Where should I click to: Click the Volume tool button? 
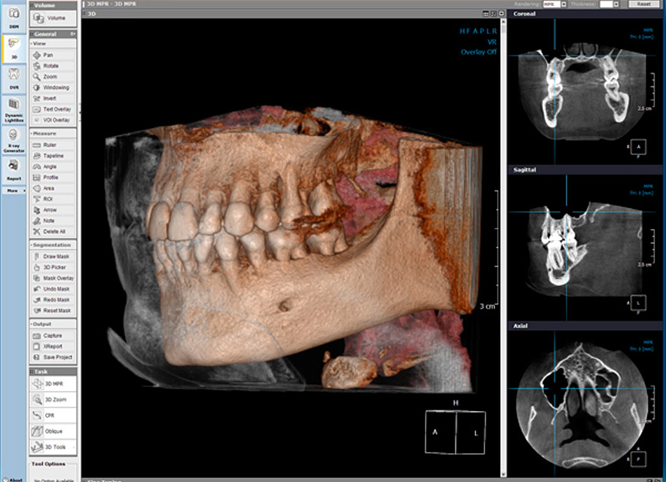click(x=53, y=18)
